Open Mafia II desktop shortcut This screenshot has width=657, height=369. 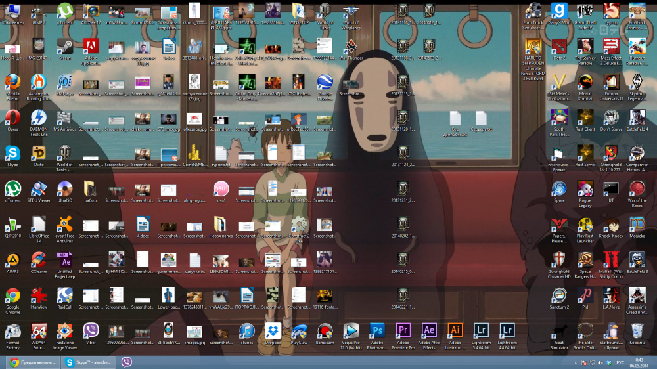point(611,266)
